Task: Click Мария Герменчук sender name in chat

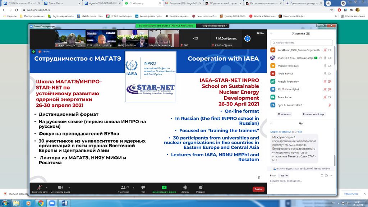Action: 281,132
